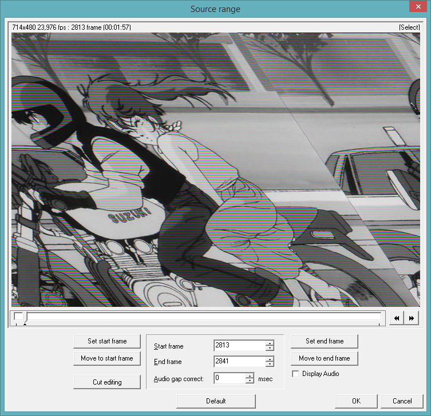This screenshot has width=431, height=416.
Task: Jump via Move to start frame
Action: coord(107,358)
